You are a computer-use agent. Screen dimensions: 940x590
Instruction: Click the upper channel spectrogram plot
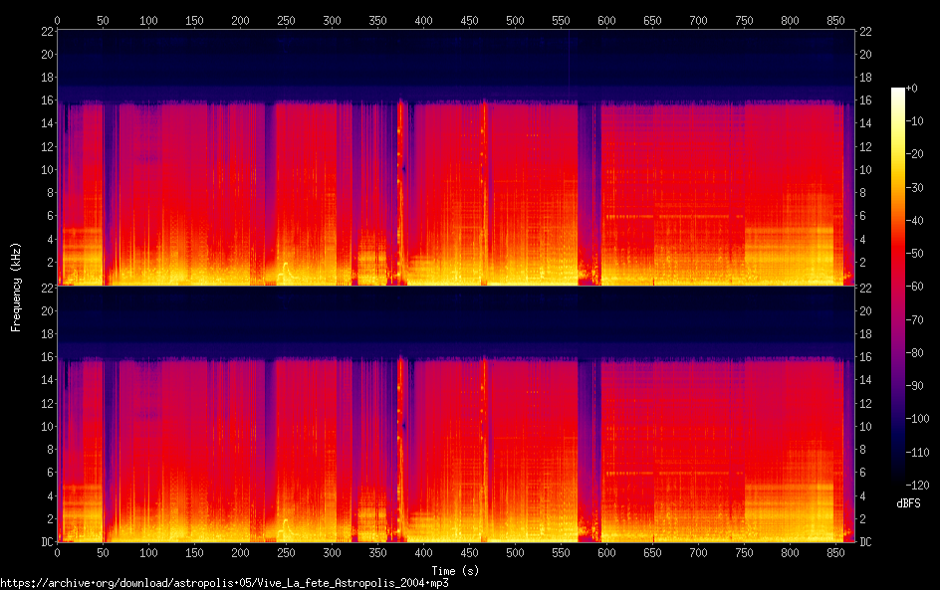coord(456,157)
